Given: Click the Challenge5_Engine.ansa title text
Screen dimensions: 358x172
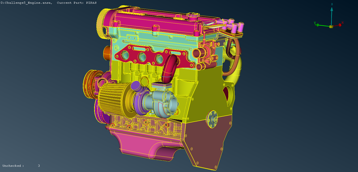Looking at the screenshot, I should pyautogui.click(x=28, y=3).
